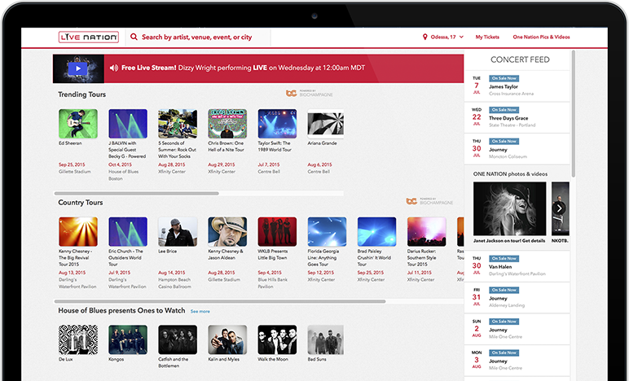Open the Ariana Grande tour thumbnail
Viewport: 629px width, 381px height.
coord(326,124)
